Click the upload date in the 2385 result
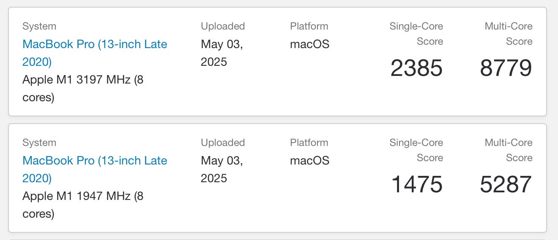Image resolution: width=558 pixels, height=240 pixels. 222,53
